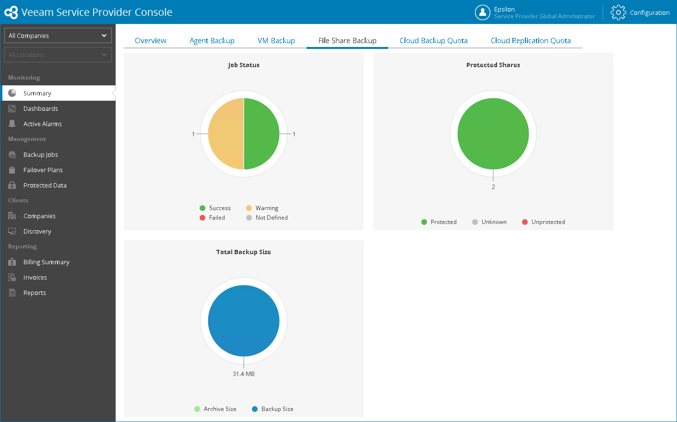Toggle the Success legend series
The height and width of the screenshot is (422, 677).
tap(215, 208)
